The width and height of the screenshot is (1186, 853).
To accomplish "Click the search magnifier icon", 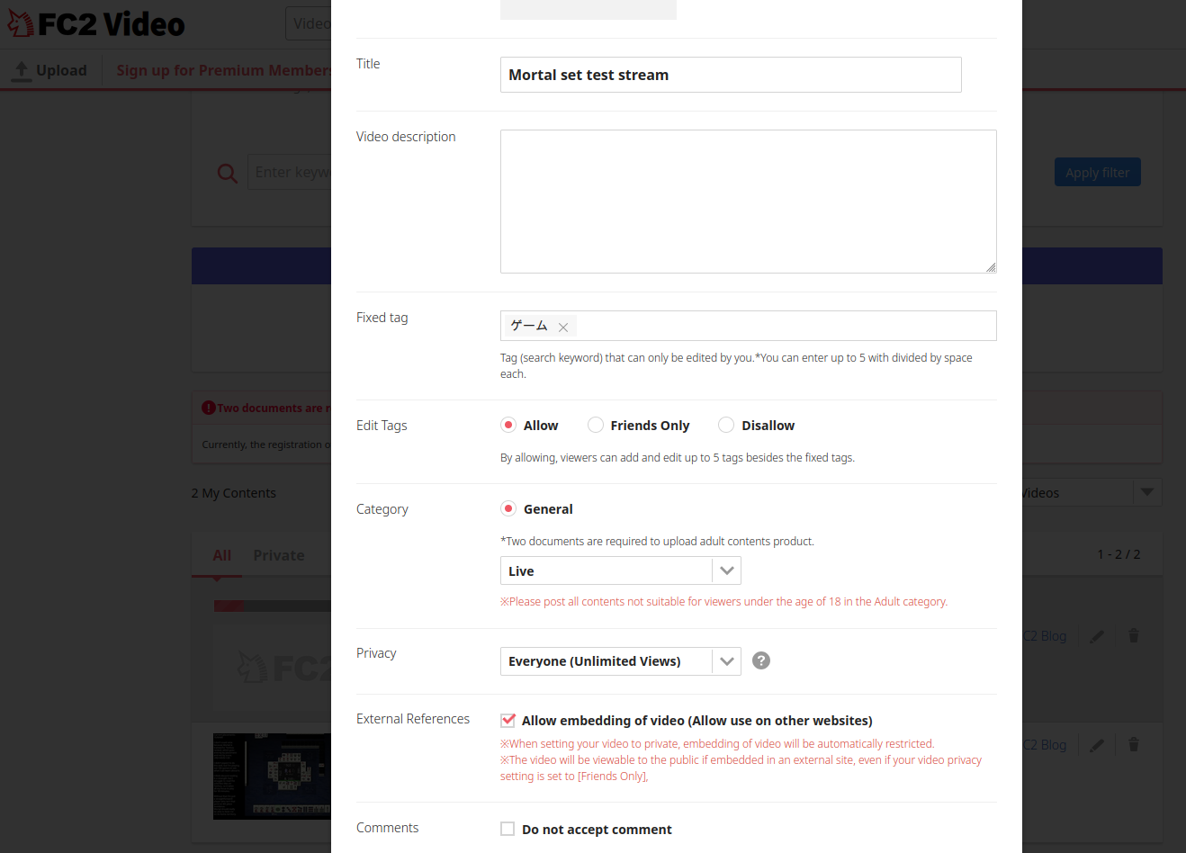I will (x=228, y=173).
